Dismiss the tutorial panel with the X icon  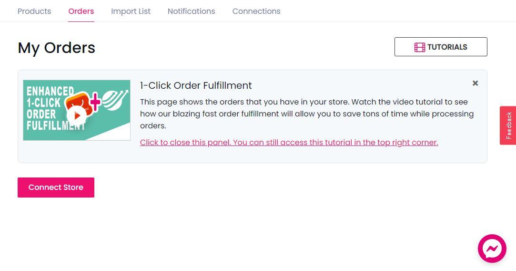pos(475,83)
